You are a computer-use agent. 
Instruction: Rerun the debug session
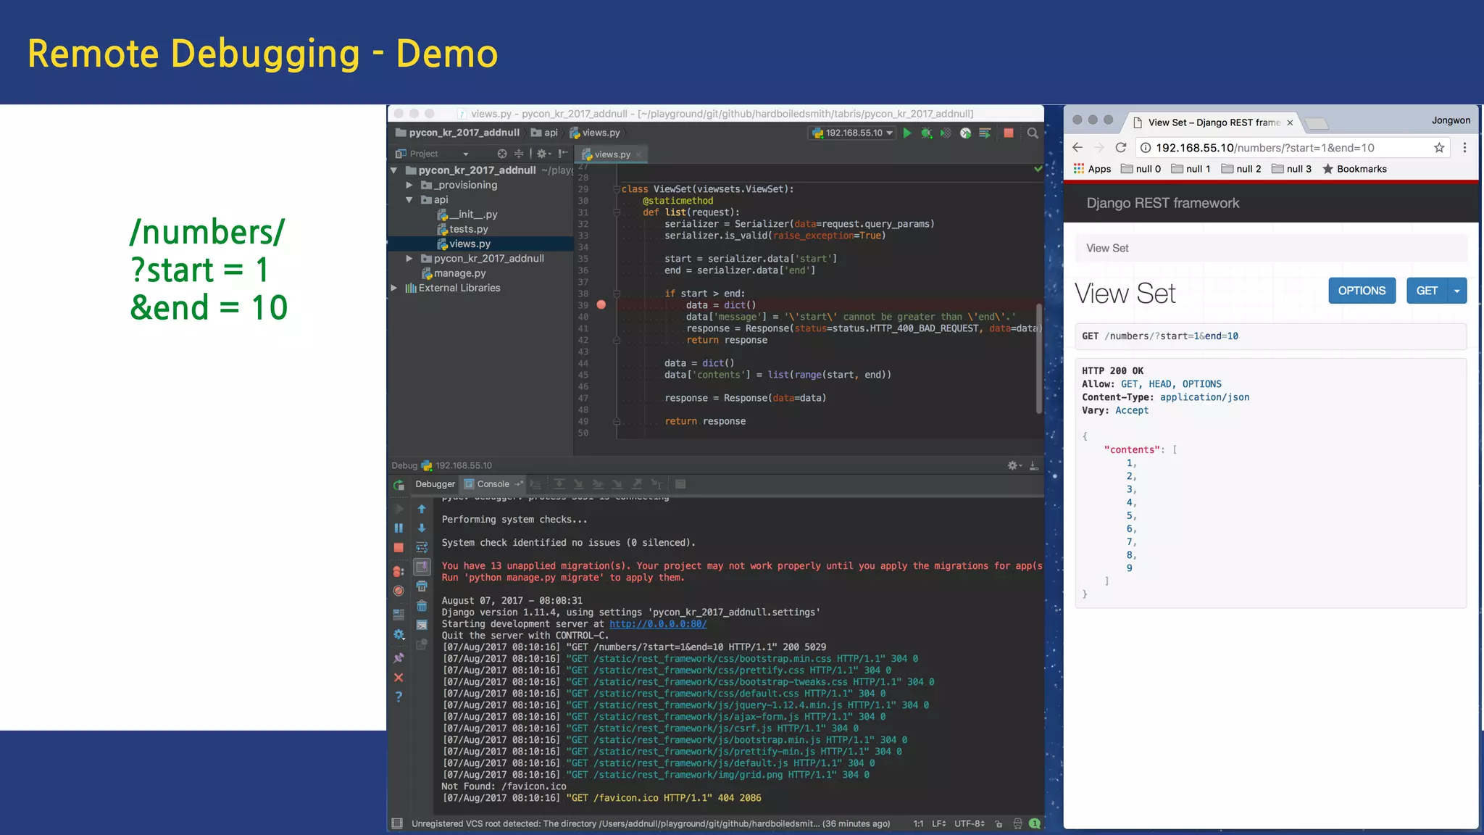(399, 485)
